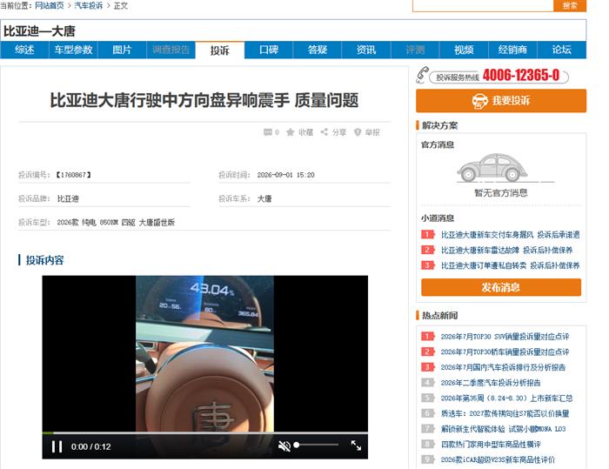The image size is (609, 469).
Task: Open the 比亚迪大唐新车雷达故障 message link
Action: click(480, 251)
